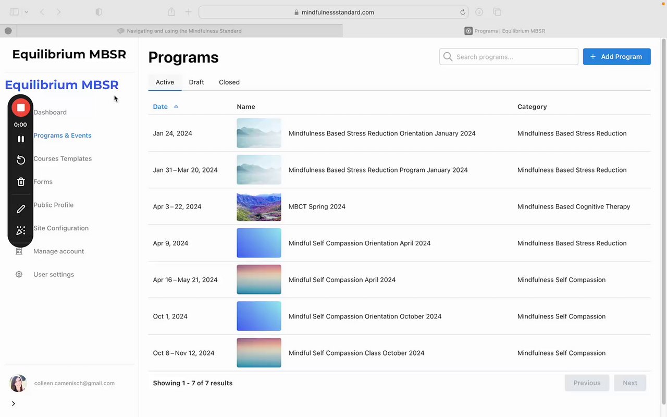Expand the sidebar chevron at bottom

click(x=14, y=403)
